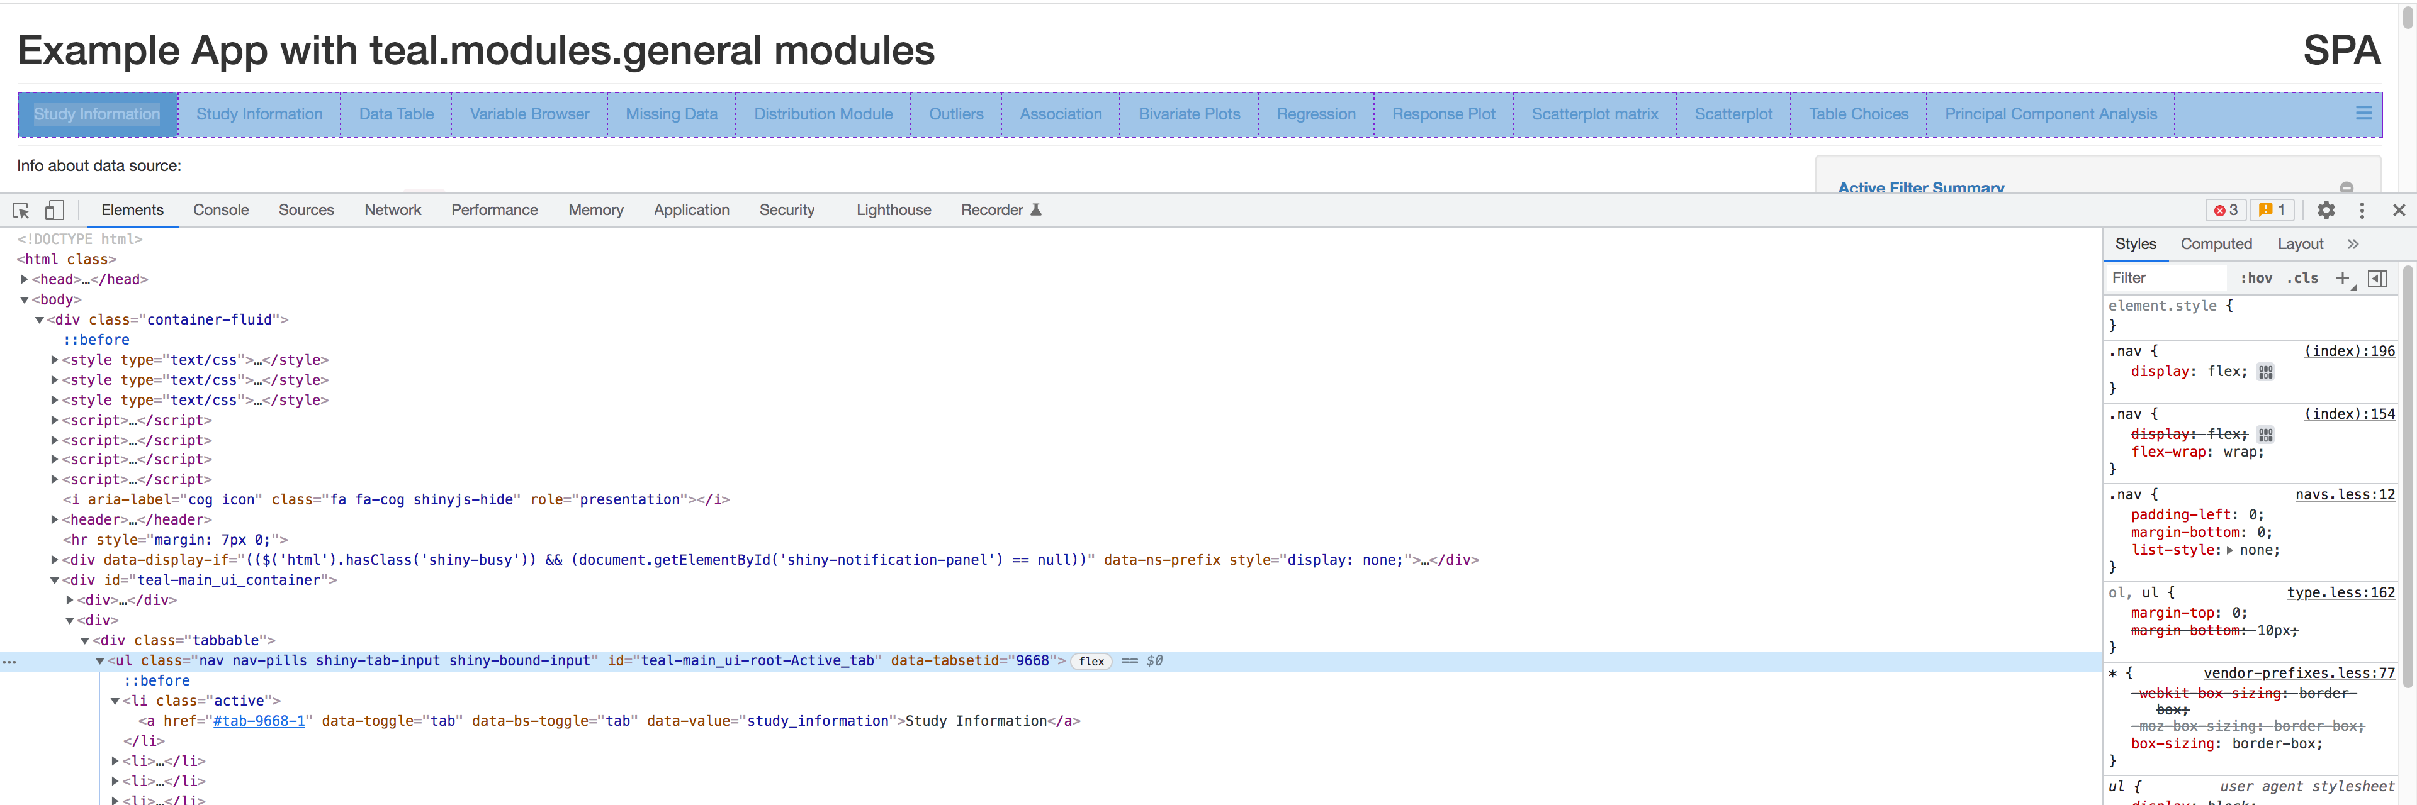Add a new style rule with plus icon
Viewport: 2417px width, 805px height.
(x=2344, y=279)
